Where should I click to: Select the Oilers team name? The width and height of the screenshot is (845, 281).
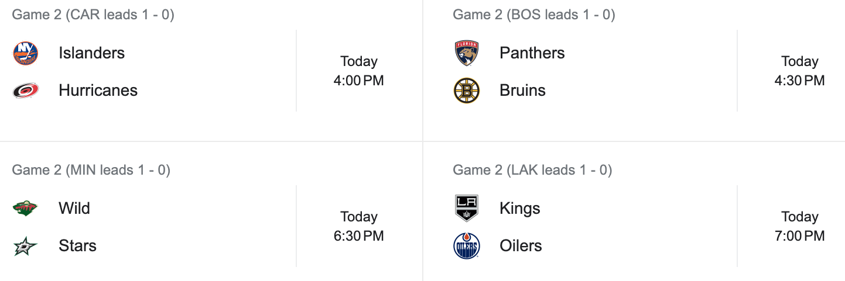point(521,246)
